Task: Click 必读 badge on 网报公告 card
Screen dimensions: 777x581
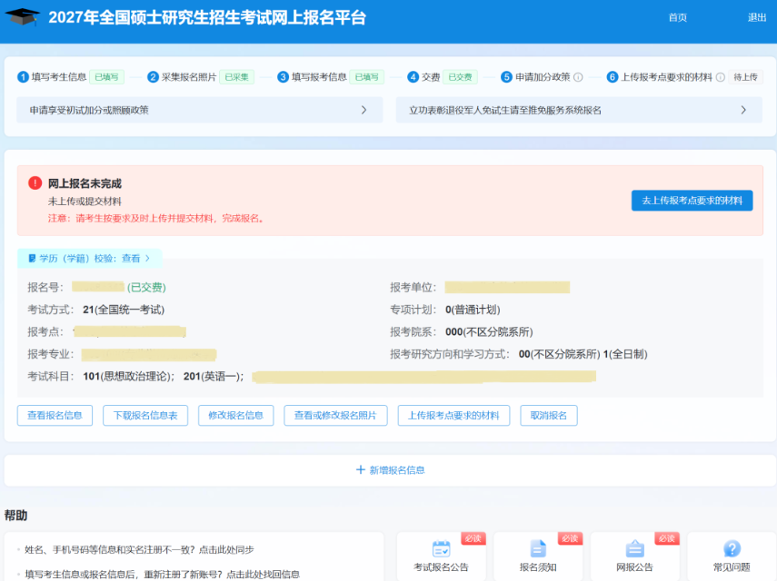Action: tap(666, 538)
